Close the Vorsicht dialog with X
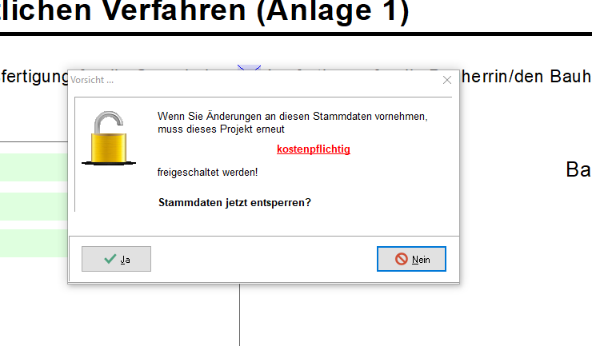This screenshot has height=346, width=592. pyautogui.click(x=446, y=80)
